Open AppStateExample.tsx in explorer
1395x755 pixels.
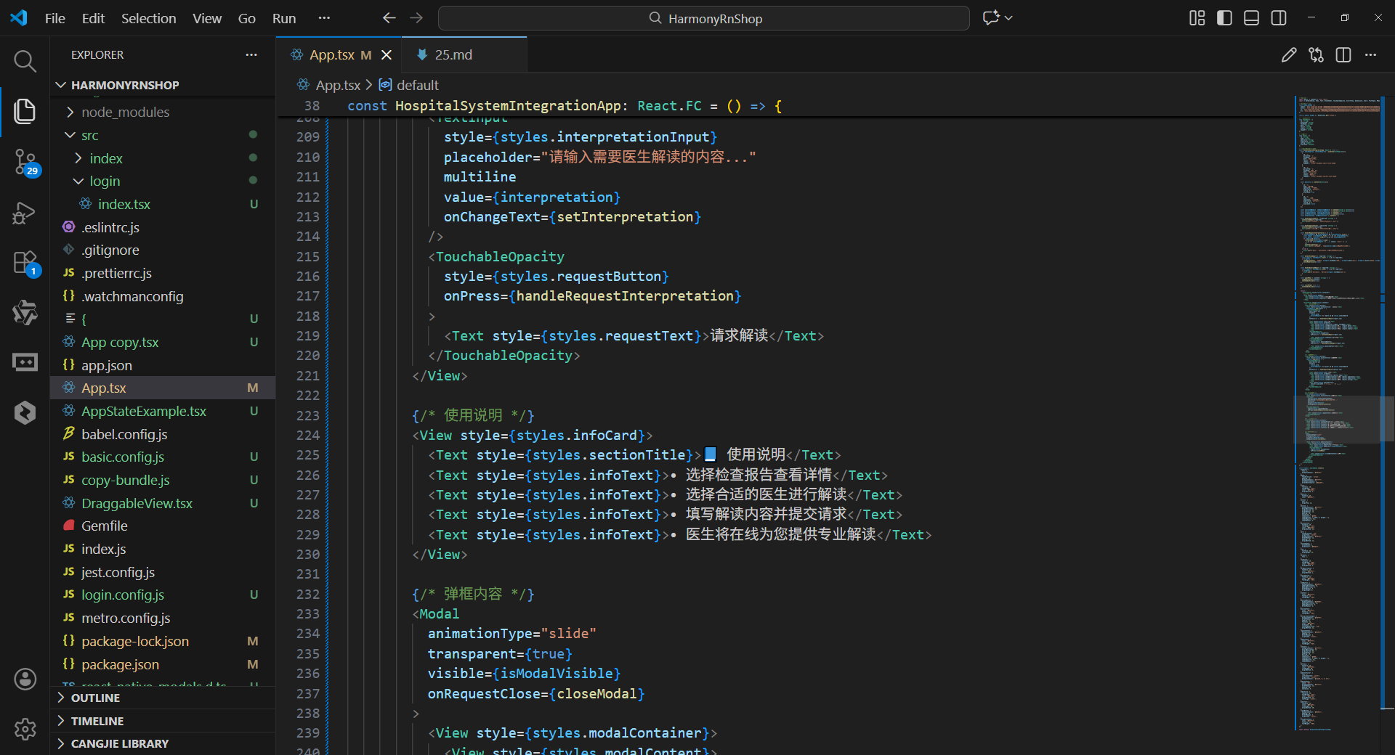click(x=163, y=411)
